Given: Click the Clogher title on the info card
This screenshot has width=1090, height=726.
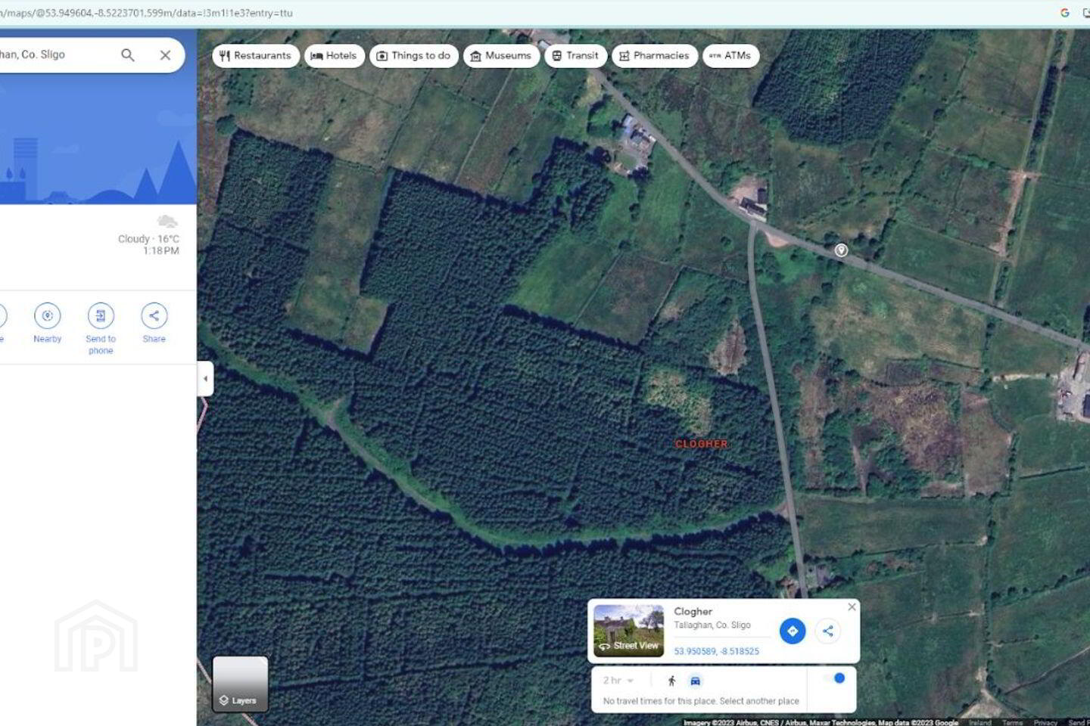Looking at the screenshot, I should pos(693,611).
